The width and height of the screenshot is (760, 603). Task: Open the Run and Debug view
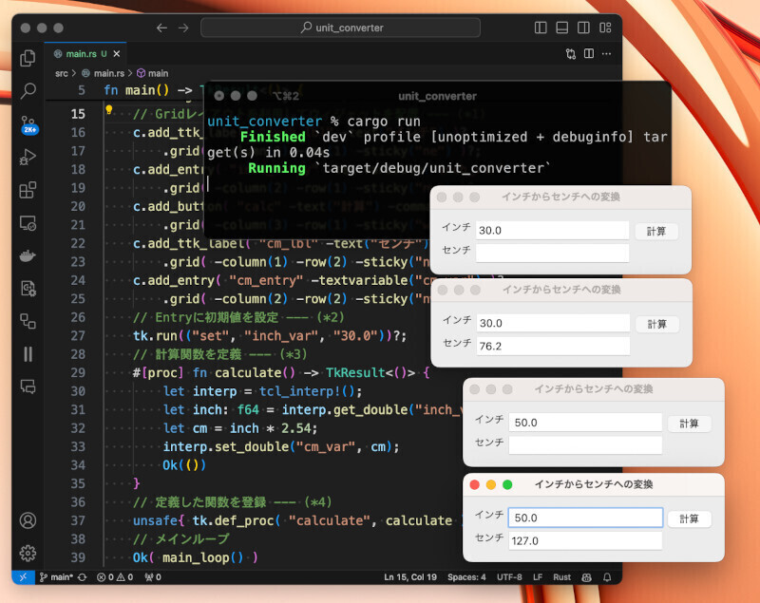28,157
